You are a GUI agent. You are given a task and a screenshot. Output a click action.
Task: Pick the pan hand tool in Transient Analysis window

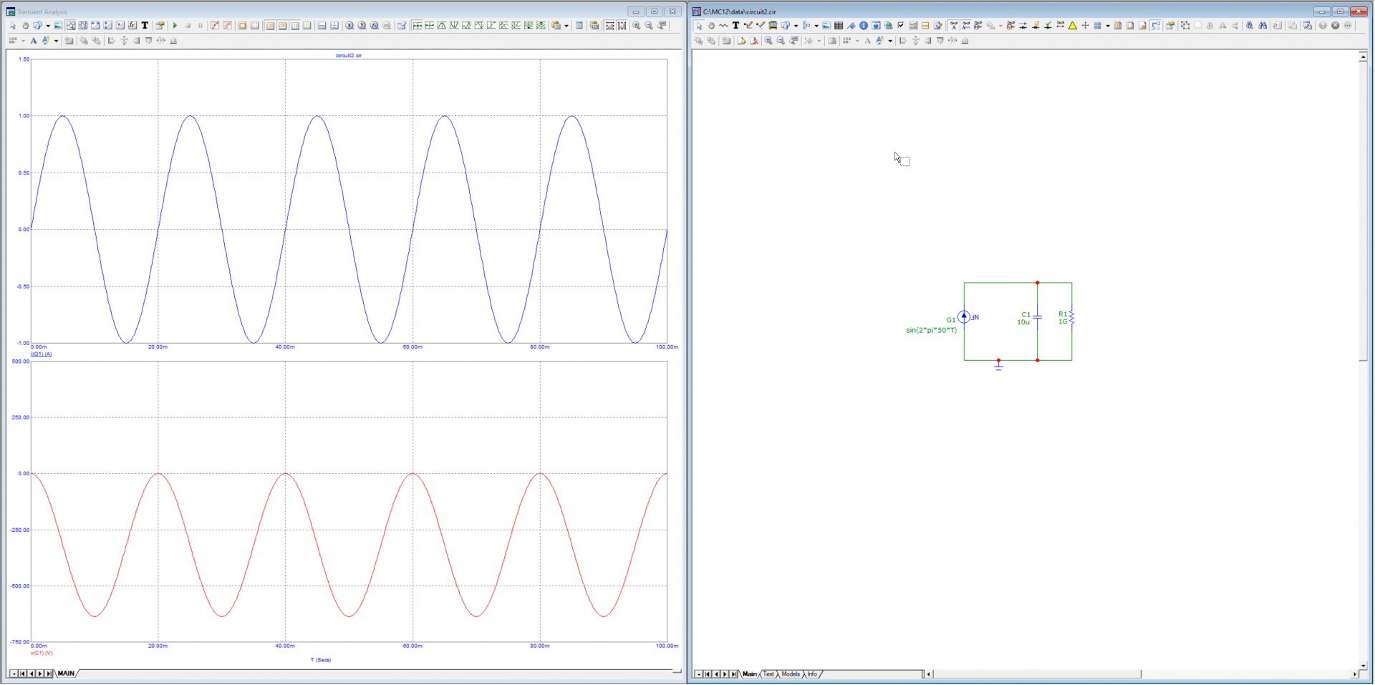tap(25, 25)
